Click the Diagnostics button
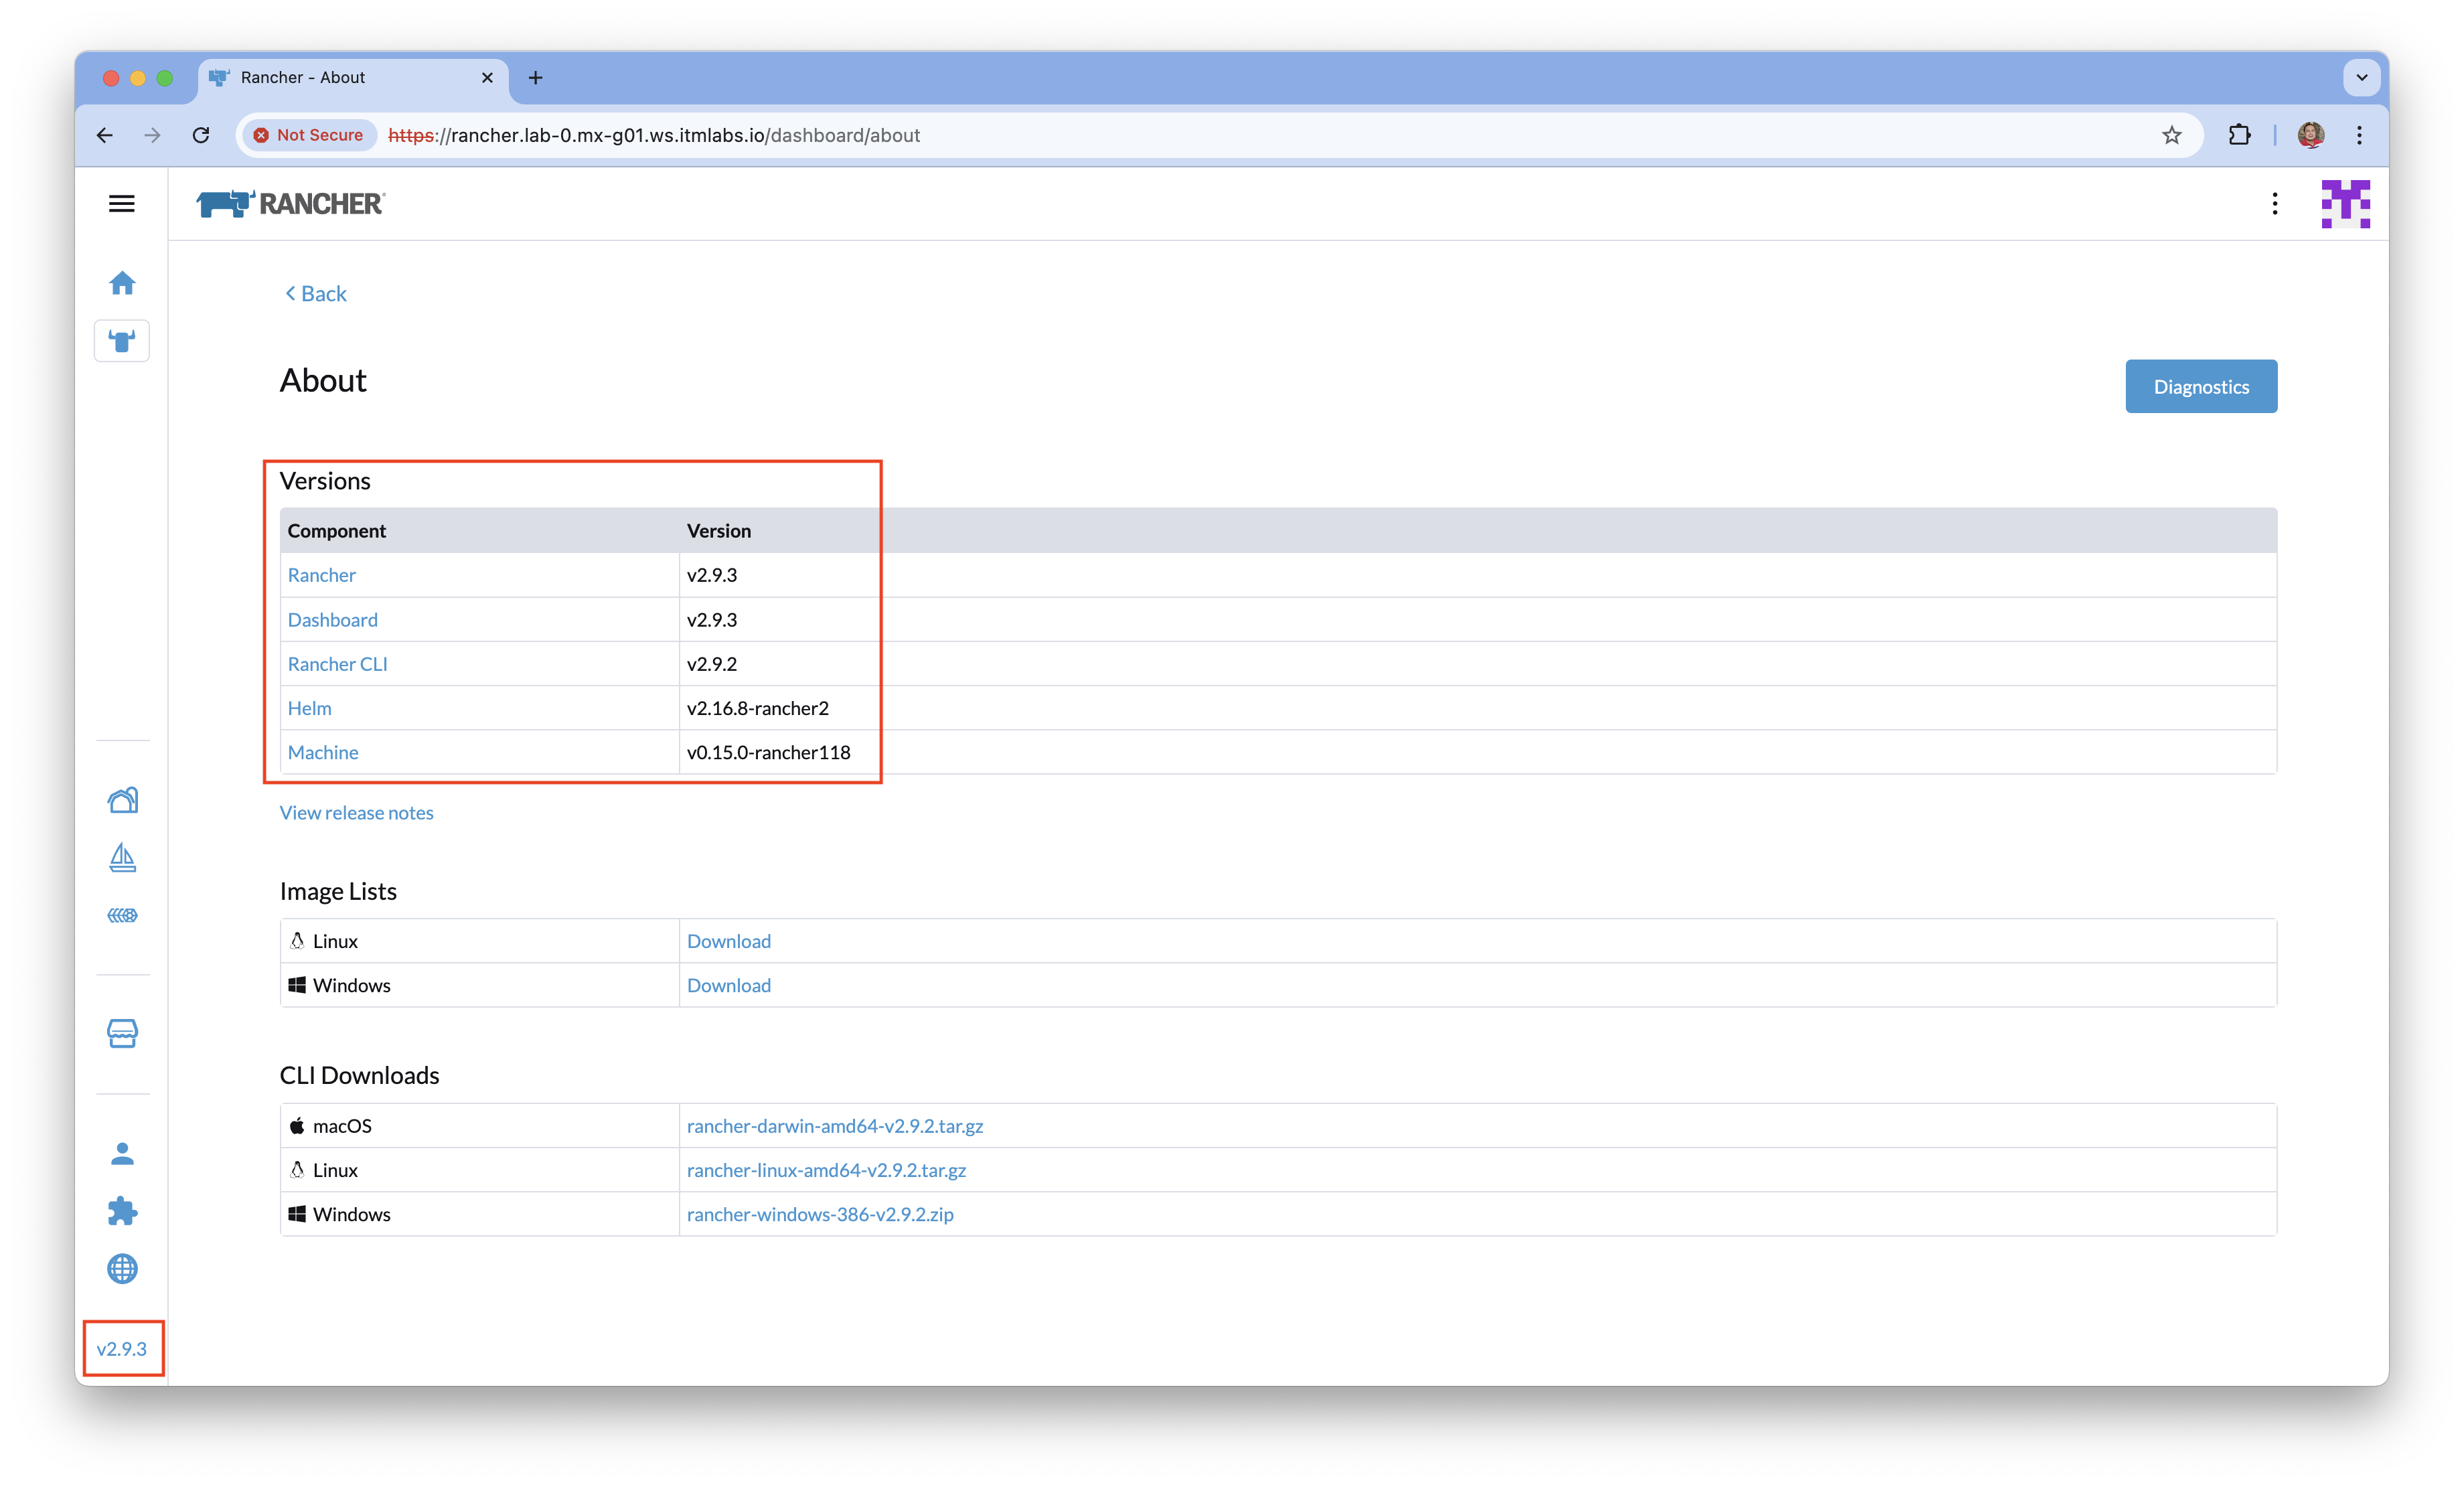The height and width of the screenshot is (1485, 2464). 2200,387
